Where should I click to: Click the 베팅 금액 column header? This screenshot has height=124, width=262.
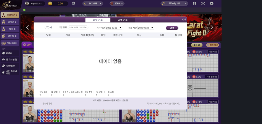118,35
